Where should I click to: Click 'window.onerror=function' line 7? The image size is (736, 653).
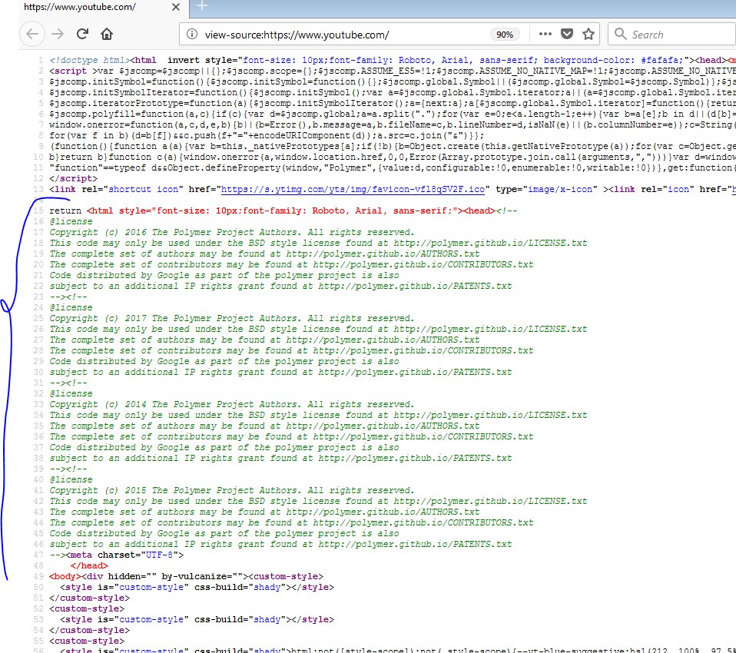pos(393,125)
